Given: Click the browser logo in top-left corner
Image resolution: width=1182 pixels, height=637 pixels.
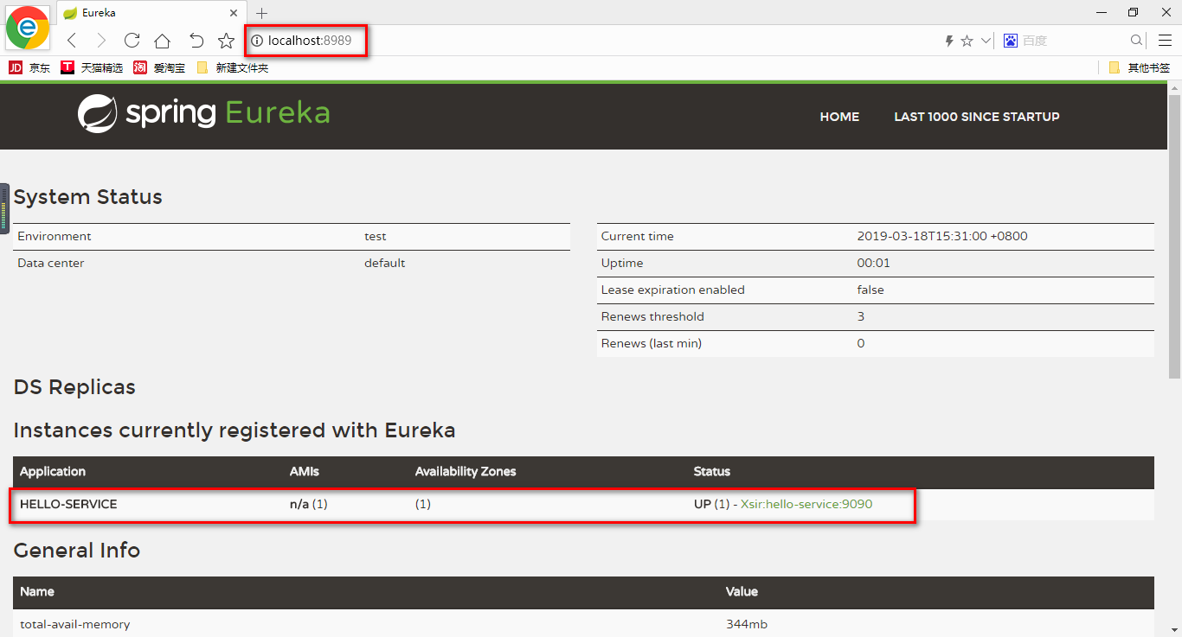Looking at the screenshot, I should 27,27.
